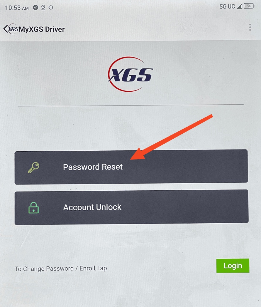Tap the signal strength icon
This screenshot has width=261, height=307.
pyautogui.click(x=240, y=6)
